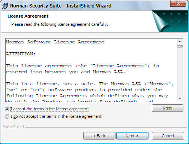
Task: Click the 'Norman Software License Agreement' heading line
Action: pos(55,42)
